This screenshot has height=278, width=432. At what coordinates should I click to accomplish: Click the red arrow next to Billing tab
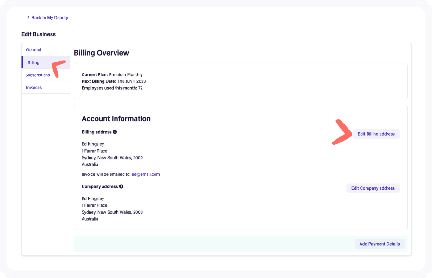[58, 68]
